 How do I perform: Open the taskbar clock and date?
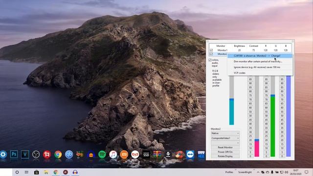point(295,172)
